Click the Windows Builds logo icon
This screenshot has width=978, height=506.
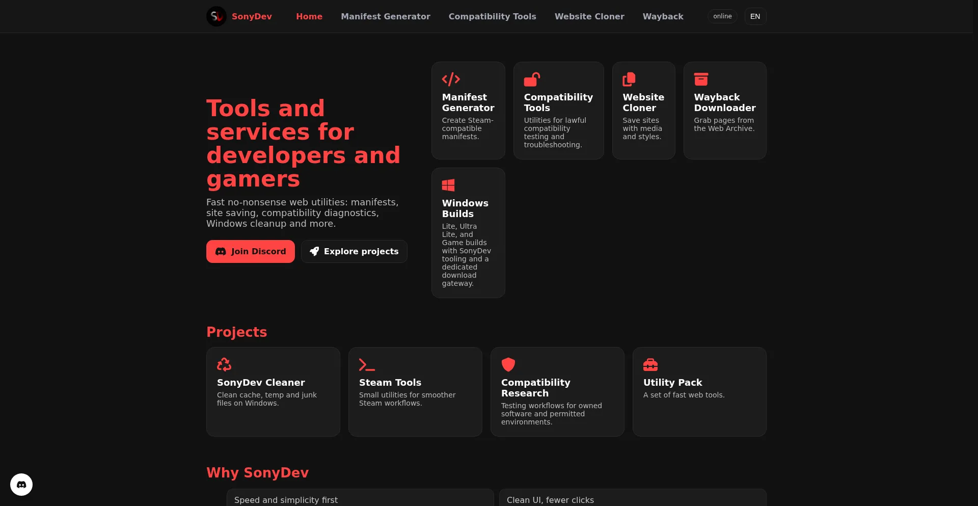click(x=448, y=185)
